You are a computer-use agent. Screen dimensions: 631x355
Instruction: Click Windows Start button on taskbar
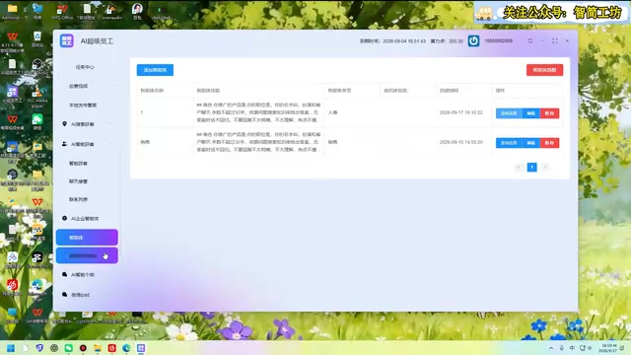pyautogui.click(x=11, y=348)
